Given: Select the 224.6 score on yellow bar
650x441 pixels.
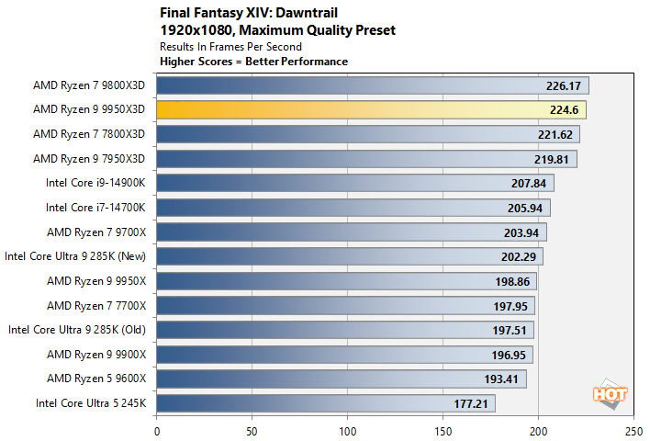Looking at the screenshot, I should click(x=564, y=110).
